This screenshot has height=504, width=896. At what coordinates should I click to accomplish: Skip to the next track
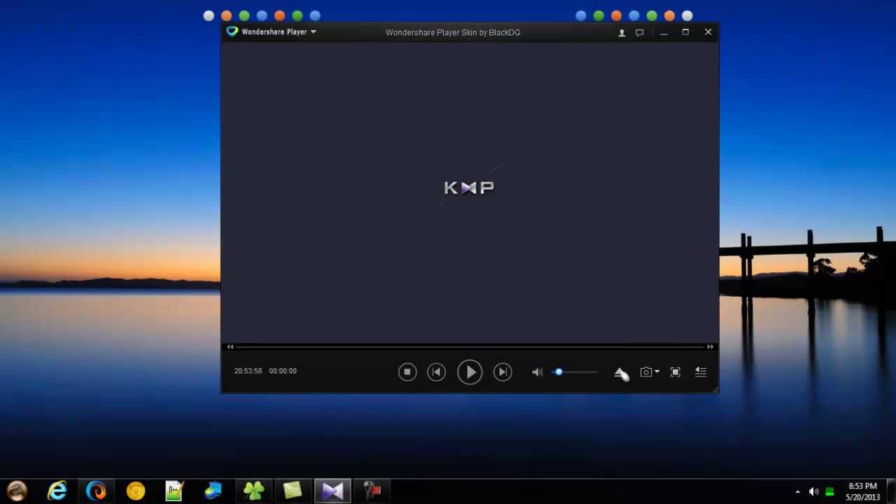pos(503,372)
